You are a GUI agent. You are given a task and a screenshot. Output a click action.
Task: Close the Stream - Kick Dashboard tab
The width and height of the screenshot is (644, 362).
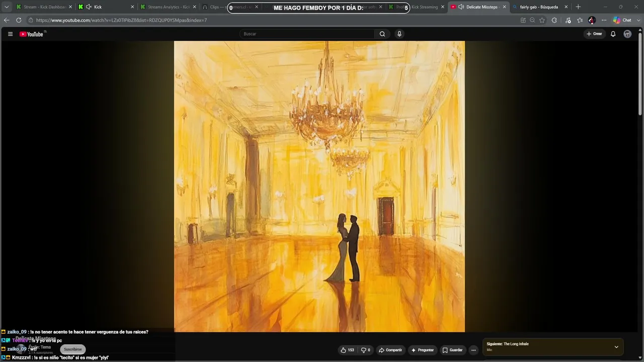click(x=70, y=7)
